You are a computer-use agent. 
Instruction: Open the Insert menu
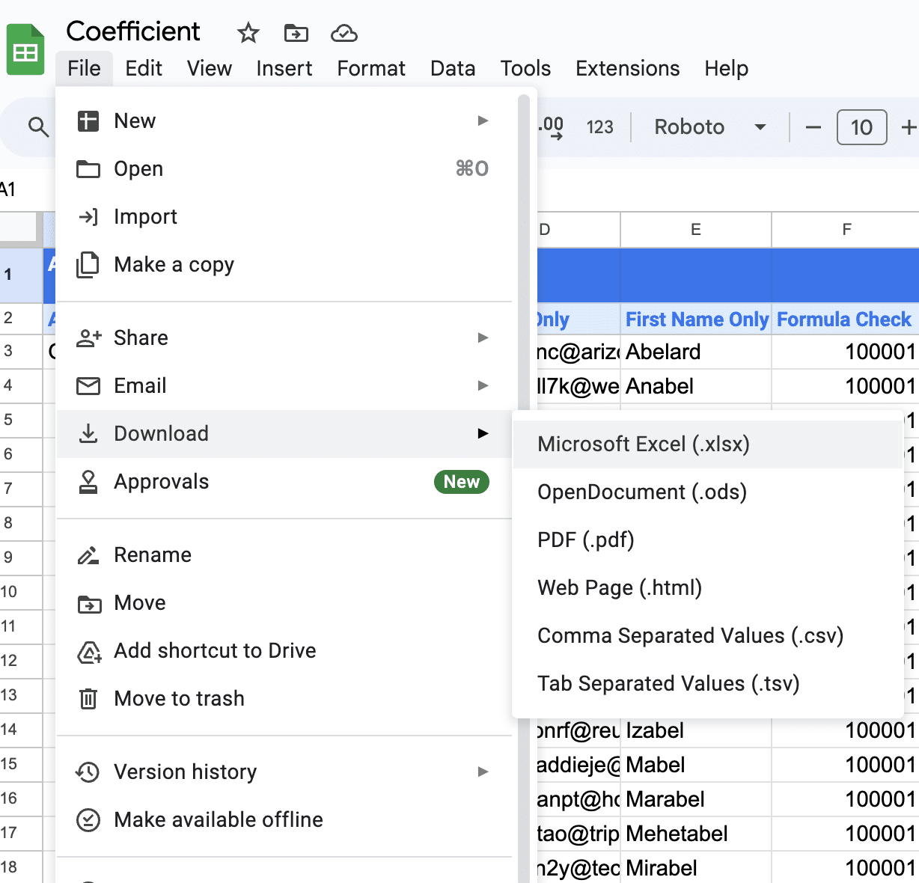pos(284,68)
